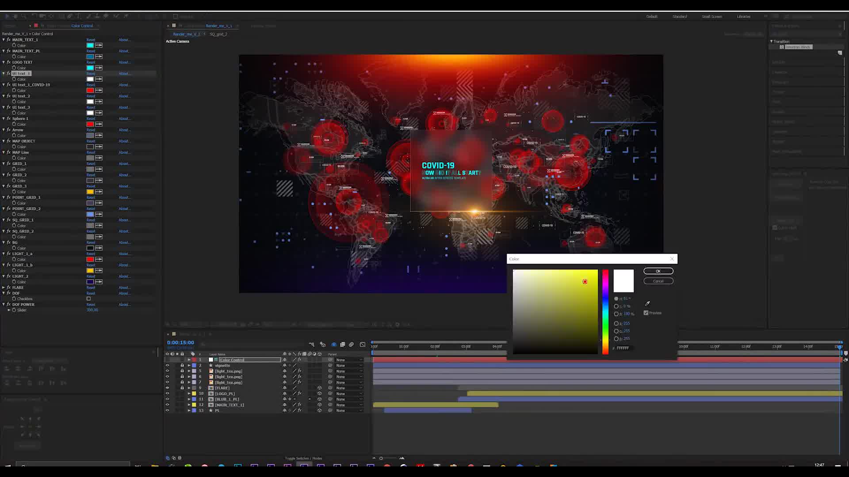Select the S saturation radio button
The image size is (849, 477).
tap(616, 306)
